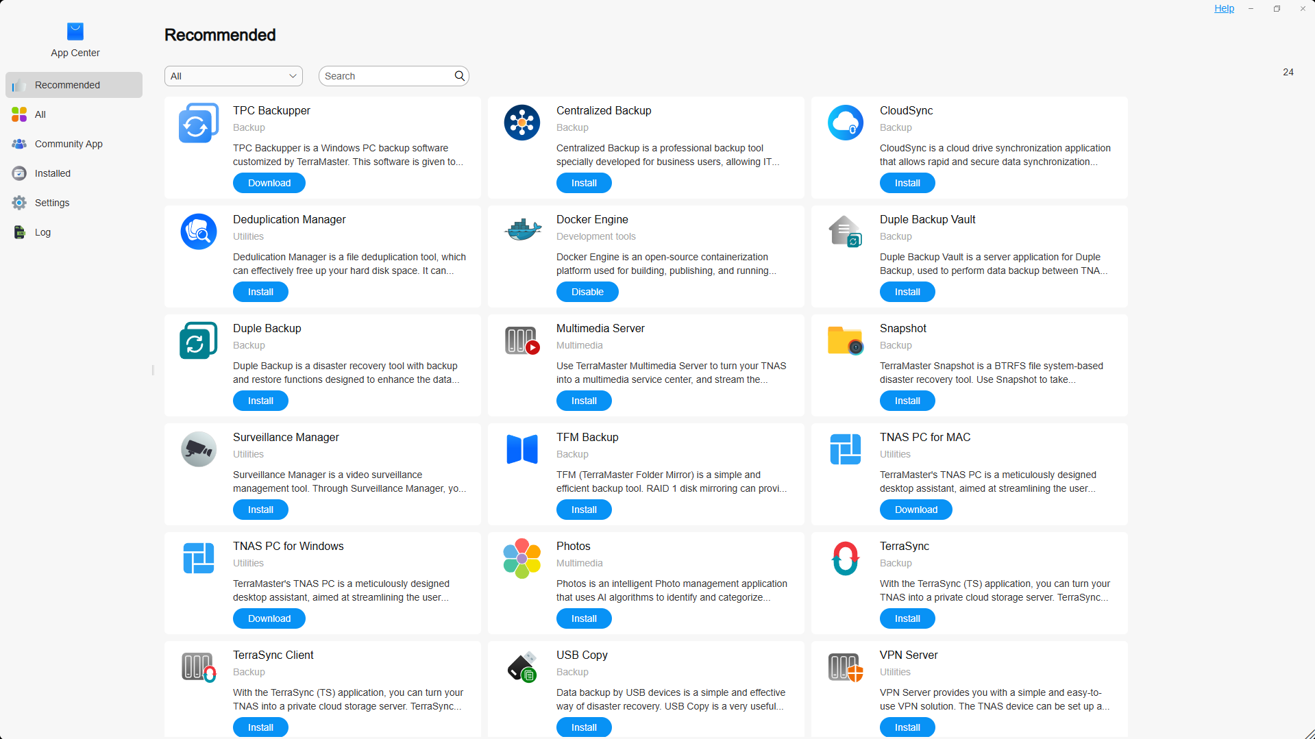The height and width of the screenshot is (739, 1315).
Task: Download TPC Backupper
Action: tap(269, 183)
